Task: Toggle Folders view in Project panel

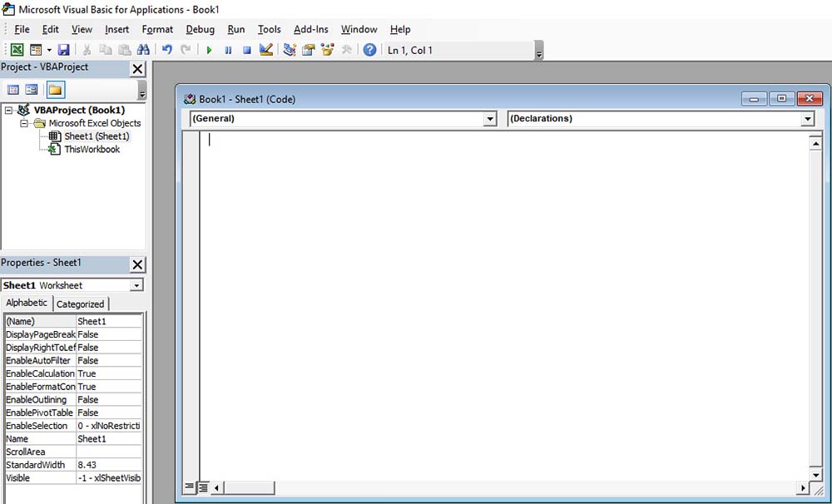Action: coord(55,90)
